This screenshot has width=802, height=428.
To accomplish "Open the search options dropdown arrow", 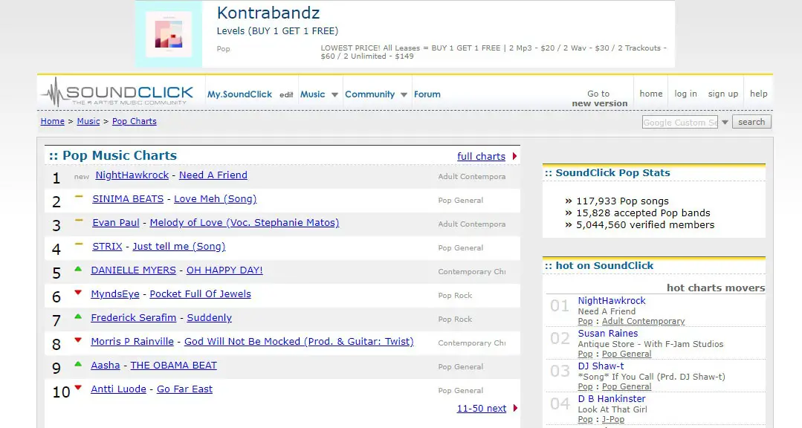I will [x=725, y=122].
